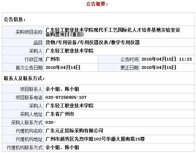Select the 联系人及联系方式 section header
Image resolution: width=196 pixels, height=153 pixels.
[24, 79]
